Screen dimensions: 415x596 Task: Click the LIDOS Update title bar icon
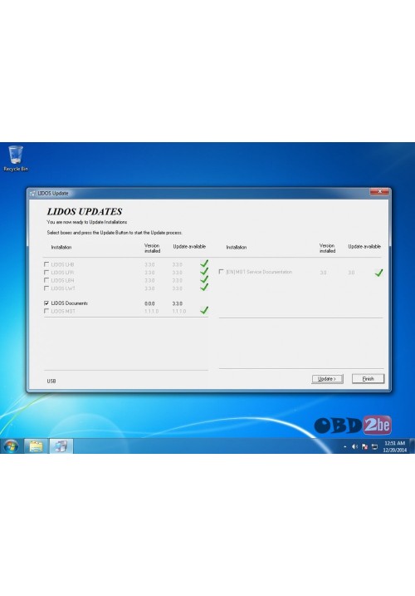pyautogui.click(x=32, y=194)
